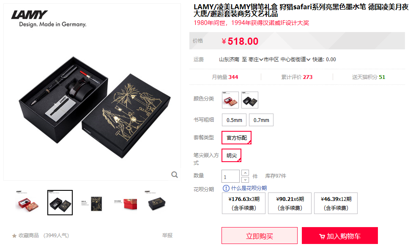Select the ¥46.39x12期 installment plan
The height and width of the screenshot is (252, 413).
coord(336,203)
